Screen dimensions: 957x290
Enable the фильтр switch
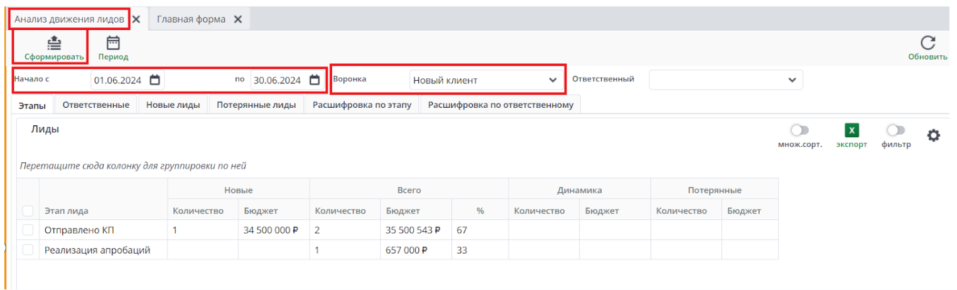[x=895, y=130]
